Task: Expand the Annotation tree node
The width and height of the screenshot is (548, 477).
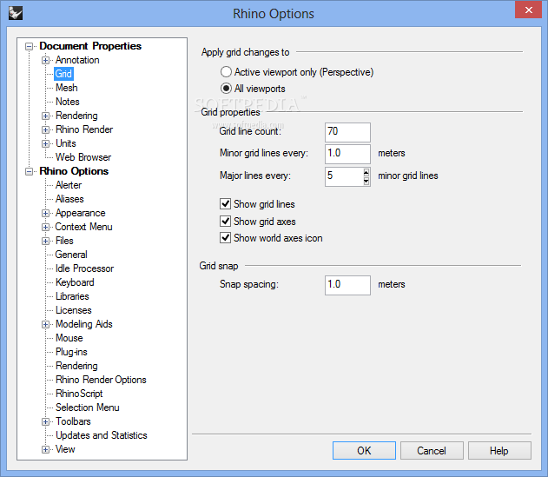Action: 46,60
